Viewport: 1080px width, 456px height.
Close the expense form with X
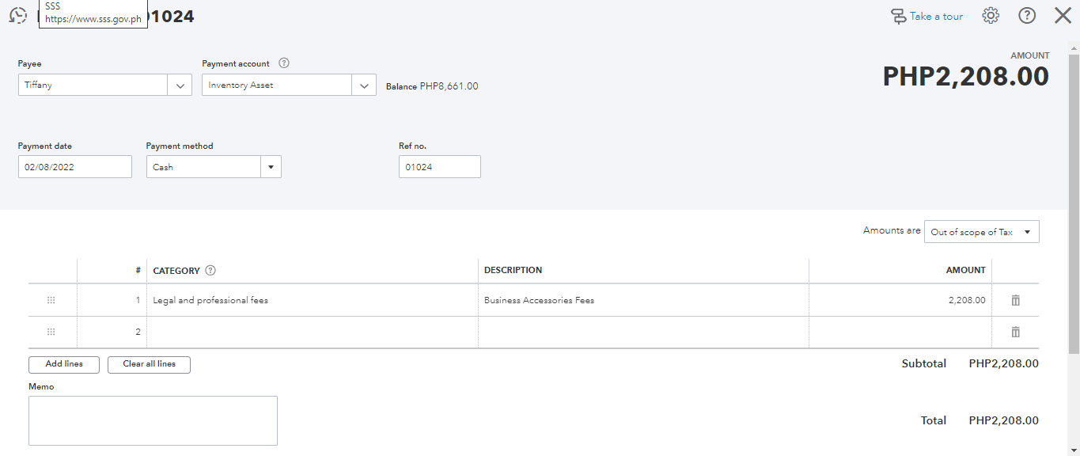(1063, 15)
